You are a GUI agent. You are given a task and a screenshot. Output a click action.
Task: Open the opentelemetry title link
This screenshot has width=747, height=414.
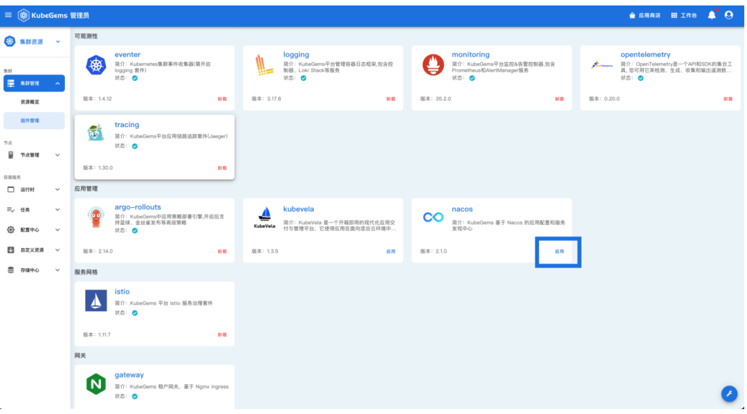(x=645, y=55)
